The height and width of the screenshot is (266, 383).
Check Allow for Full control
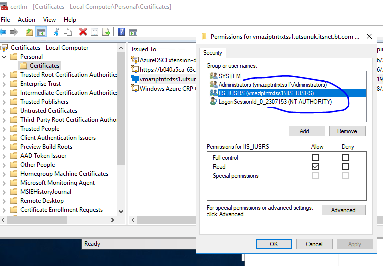[316, 157]
